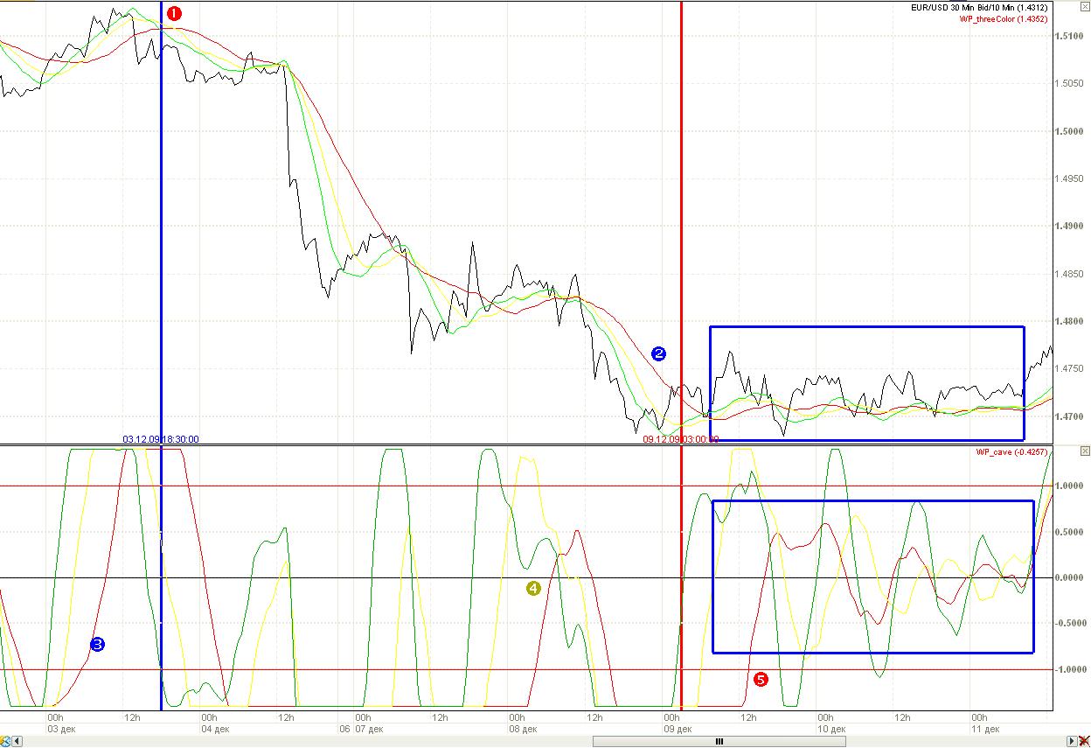Select the blue number 2 marker
The image size is (1091, 748).
[658, 353]
